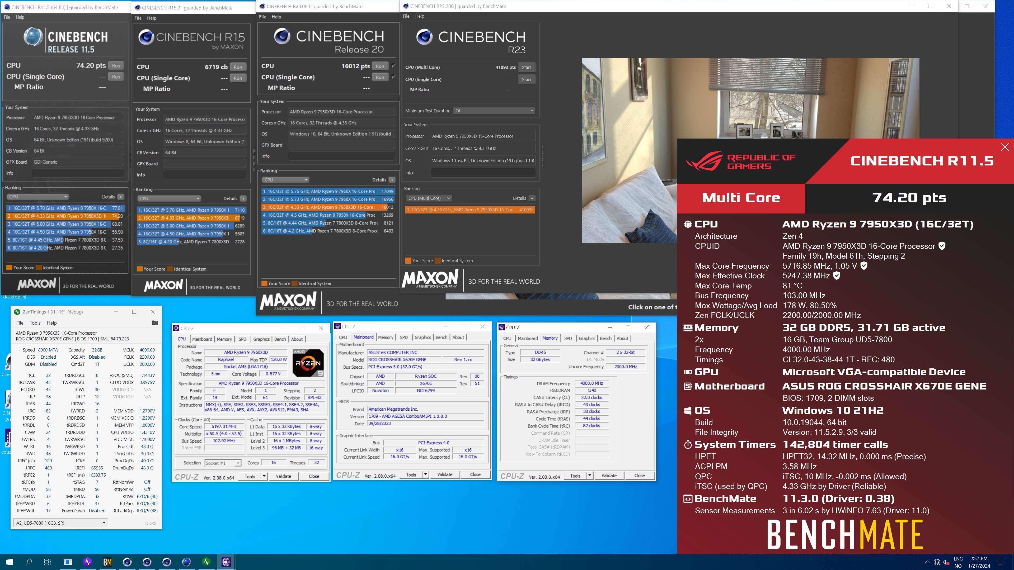Click the muted speaker tray icon
Image resolution: width=1014 pixels, height=570 pixels.
[x=947, y=562]
